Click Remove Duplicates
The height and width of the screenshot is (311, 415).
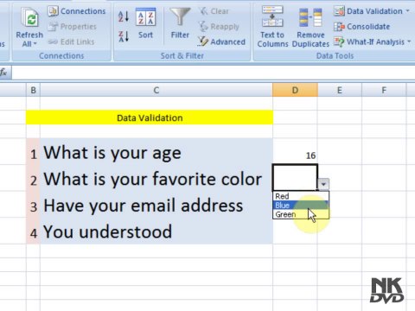point(310,27)
